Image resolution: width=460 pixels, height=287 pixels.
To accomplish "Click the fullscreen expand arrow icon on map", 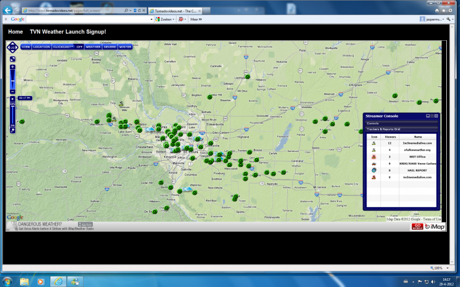I will click(12, 60).
